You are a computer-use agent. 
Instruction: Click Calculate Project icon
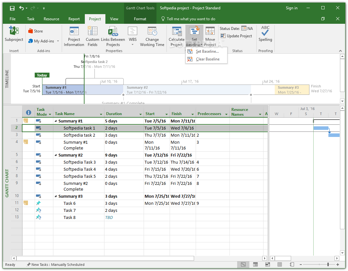[x=177, y=31]
